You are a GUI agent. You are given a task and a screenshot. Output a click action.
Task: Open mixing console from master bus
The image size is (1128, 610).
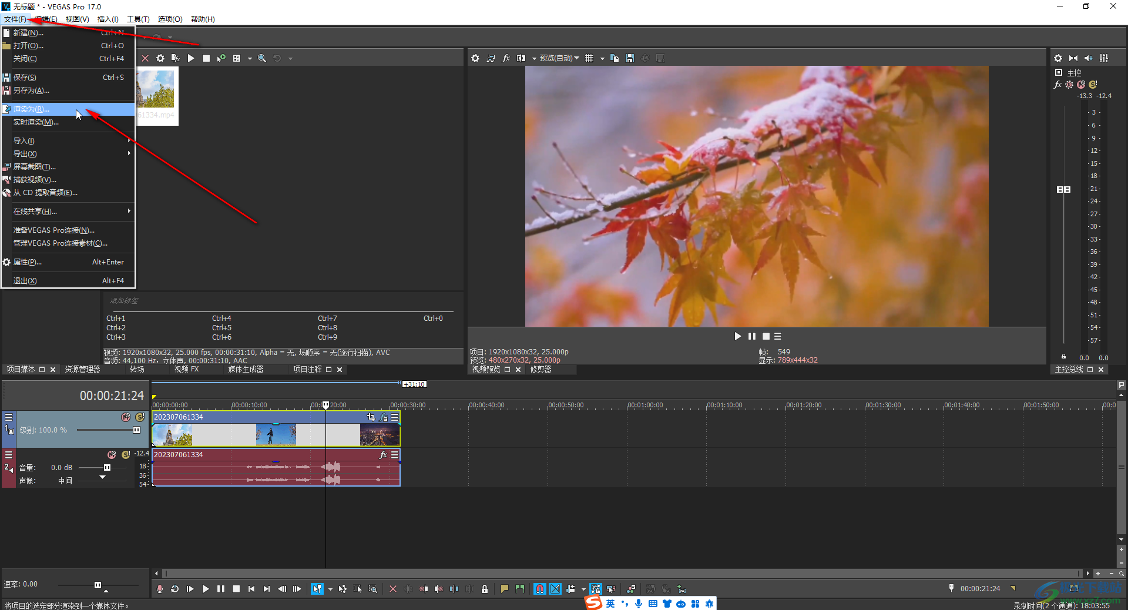[1104, 58]
